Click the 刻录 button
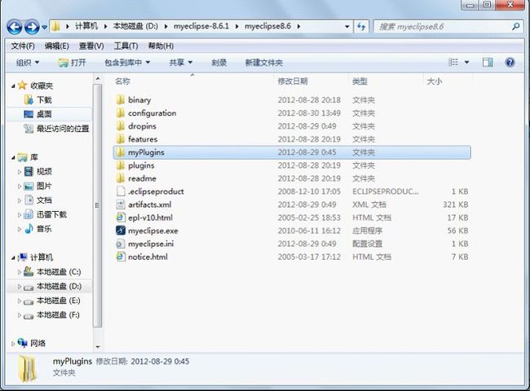Viewport: 530px width, 391px height. pos(219,63)
